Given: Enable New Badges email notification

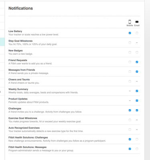Looking at the screenshot, I should tap(137, 52).
